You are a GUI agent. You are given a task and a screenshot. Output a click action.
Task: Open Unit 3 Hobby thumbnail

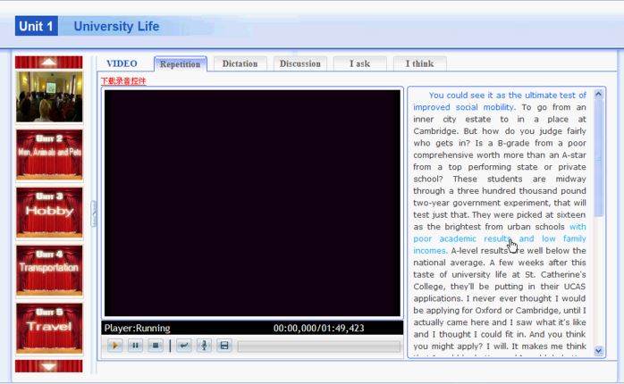(x=49, y=213)
